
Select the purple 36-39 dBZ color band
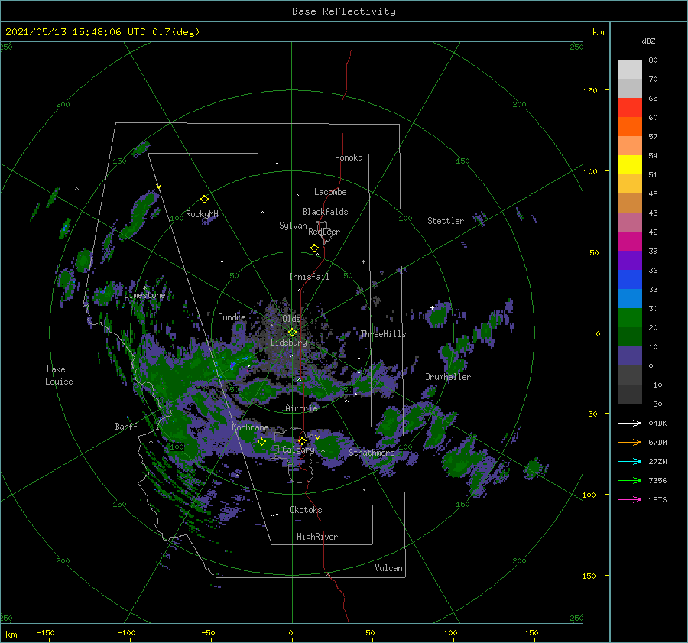[x=630, y=261]
